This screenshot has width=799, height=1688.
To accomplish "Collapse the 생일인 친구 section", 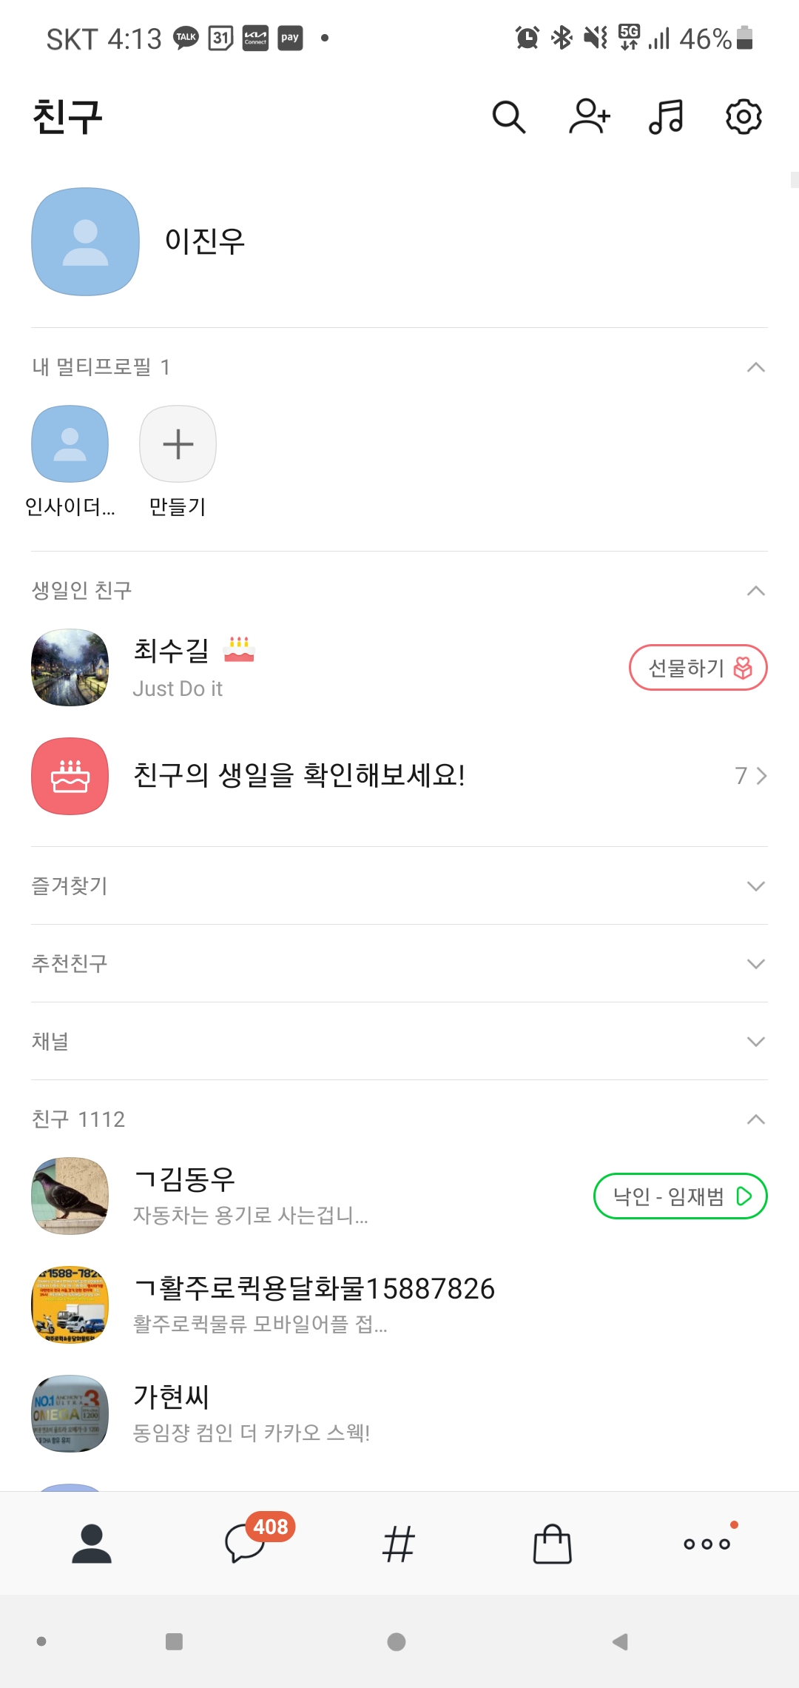I will tap(755, 591).
